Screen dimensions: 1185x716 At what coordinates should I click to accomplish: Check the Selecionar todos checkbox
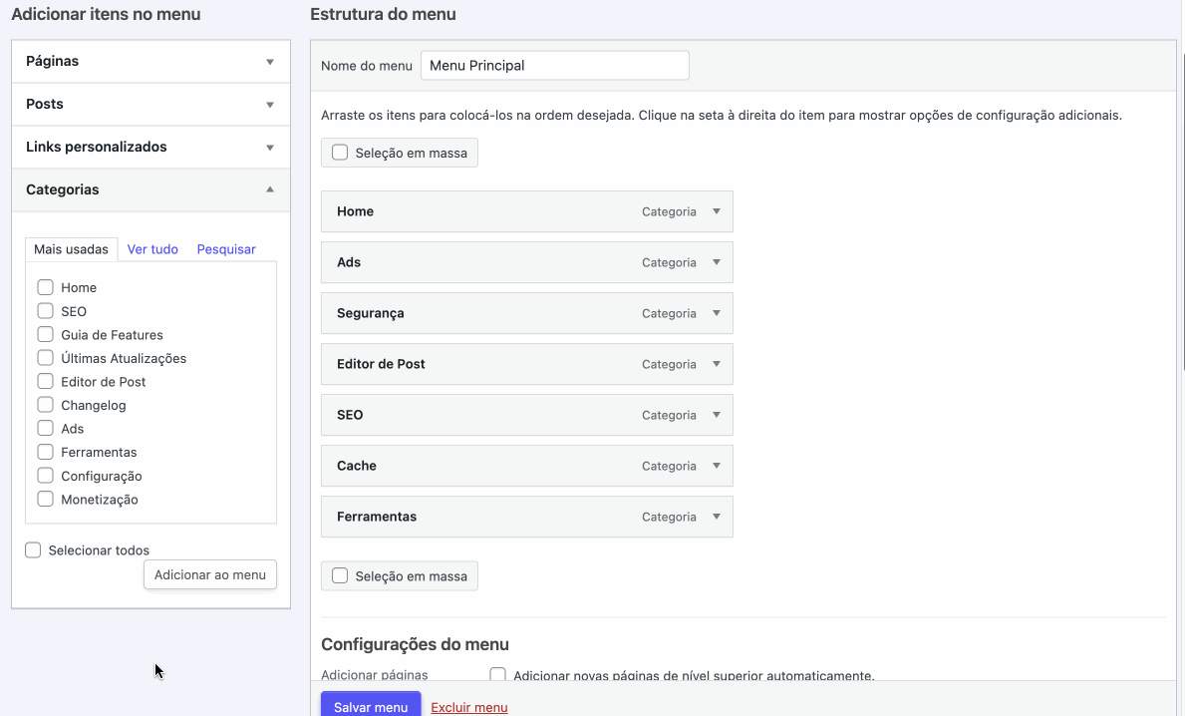click(33, 550)
